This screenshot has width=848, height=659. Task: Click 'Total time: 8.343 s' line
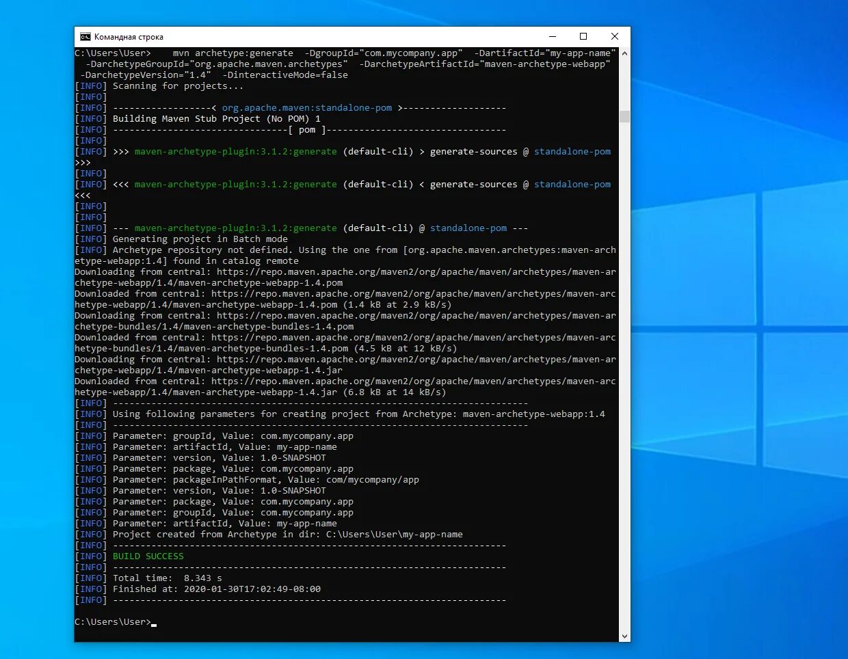[168, 578]
